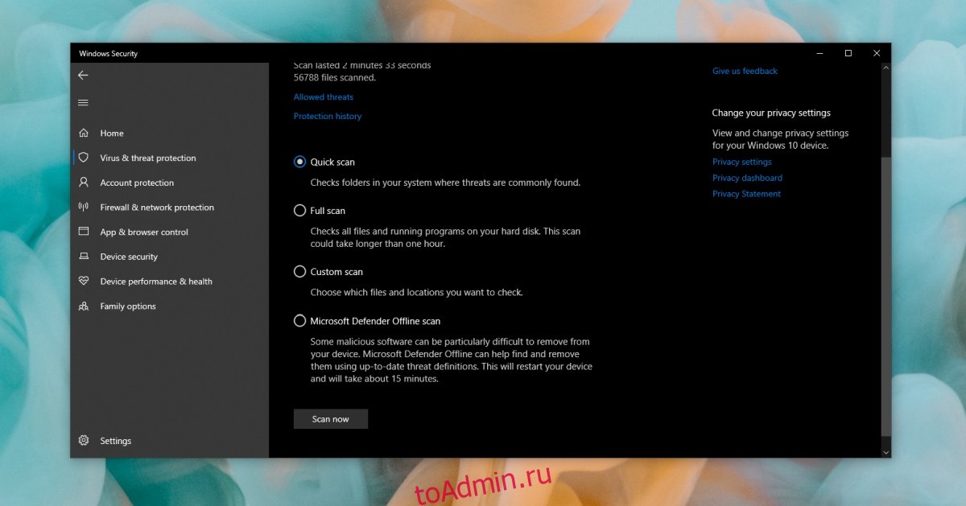Screen dimensions: 966x506
Task: Click the Device security laptop icon
Action: coord(84,257)
